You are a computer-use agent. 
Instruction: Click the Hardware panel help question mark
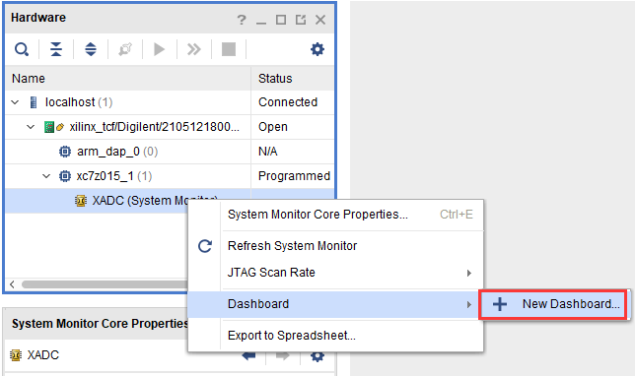[x=242, y=20]
